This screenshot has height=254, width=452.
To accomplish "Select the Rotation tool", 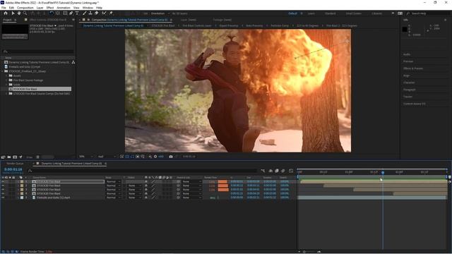I will point(52,13).
